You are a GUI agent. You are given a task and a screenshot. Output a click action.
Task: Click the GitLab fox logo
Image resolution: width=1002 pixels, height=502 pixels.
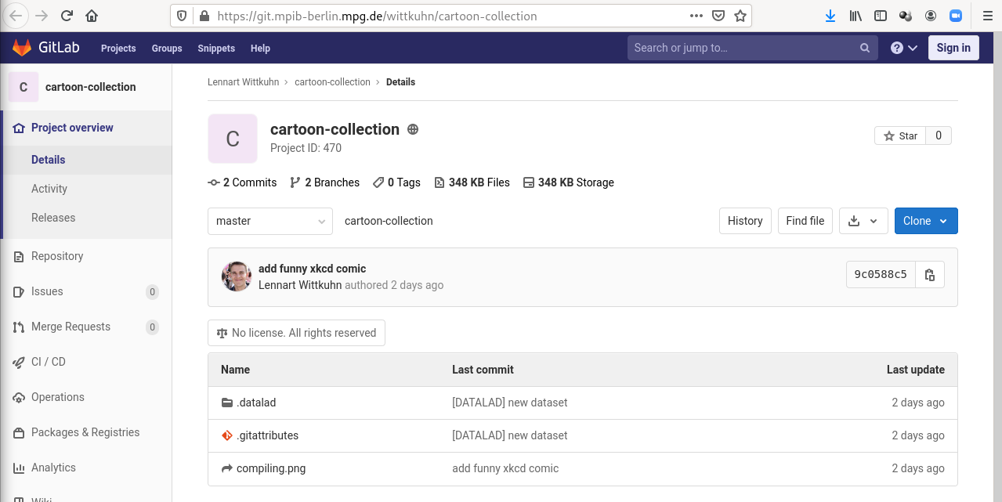22,48
